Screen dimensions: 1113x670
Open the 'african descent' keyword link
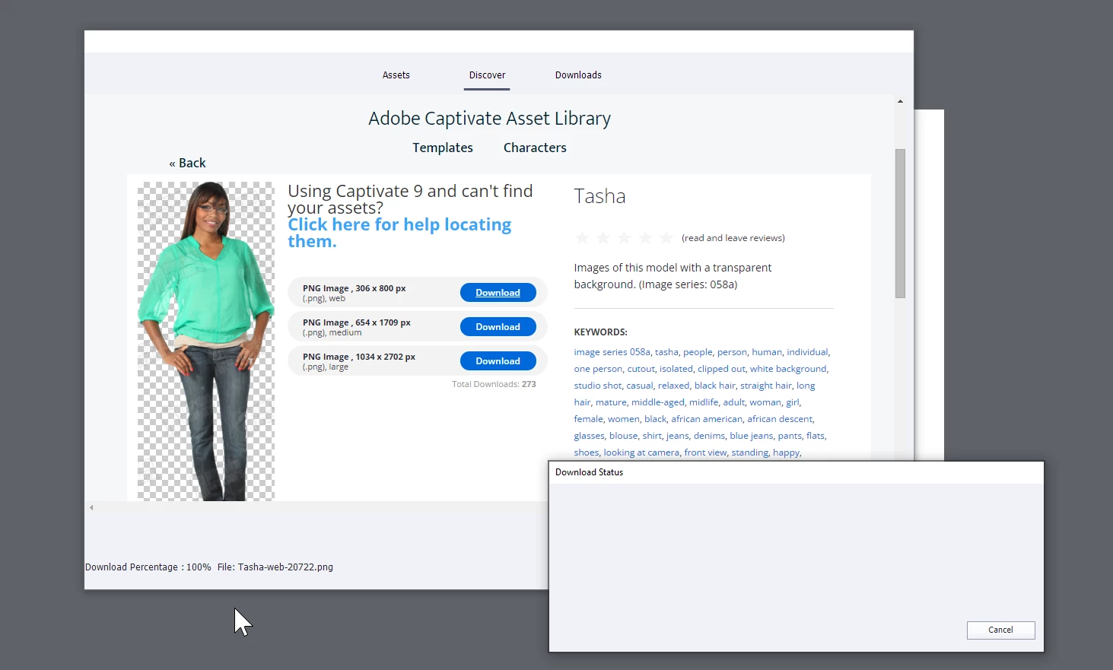tap(780, 419)
